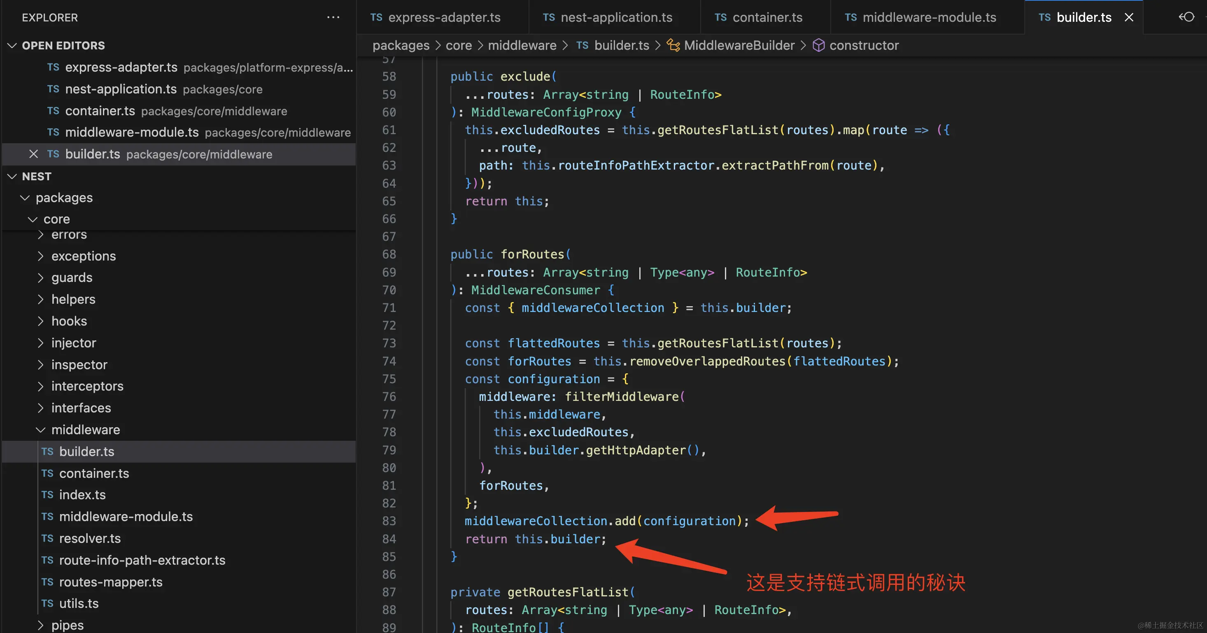The width and height of the screenshot is (1207, 633).
Task: Click the constructor cube icon in breadcrumb
Action: click(x=818, y=45)
